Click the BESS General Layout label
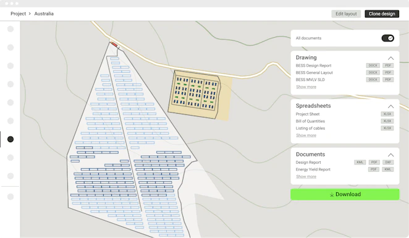This screenshot has height=238, width=409. (x=314, y=72)
